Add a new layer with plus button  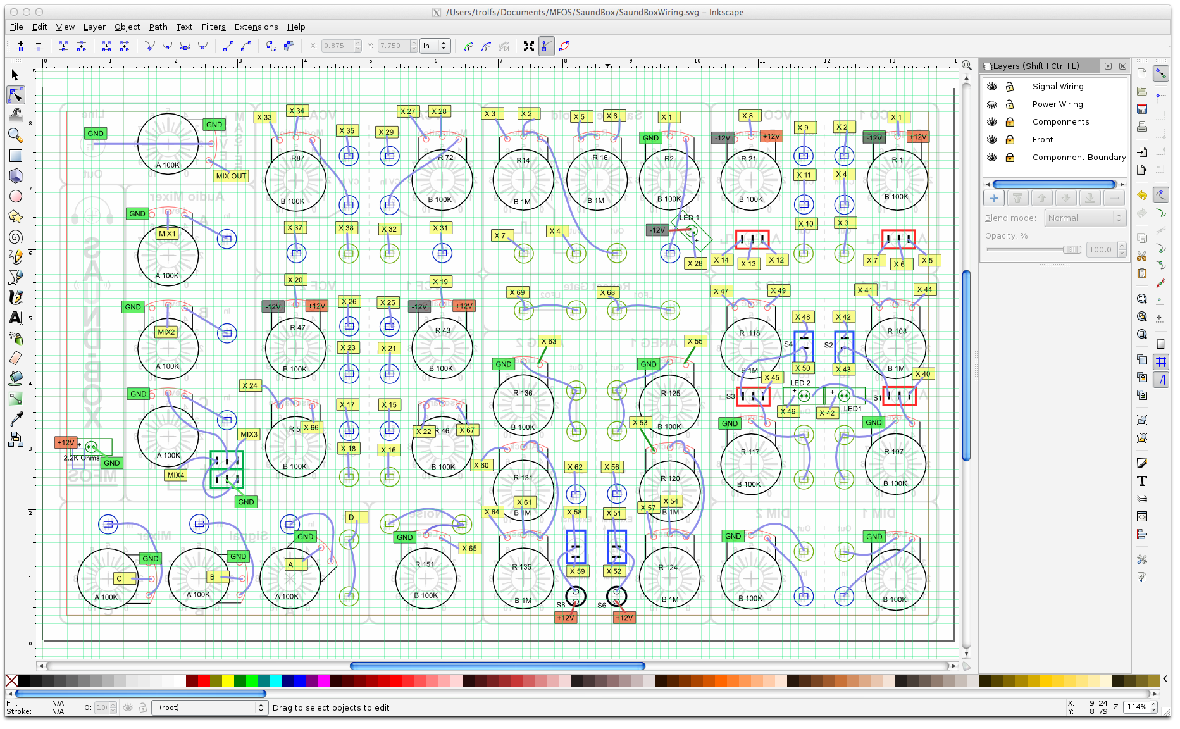[994, 199]
